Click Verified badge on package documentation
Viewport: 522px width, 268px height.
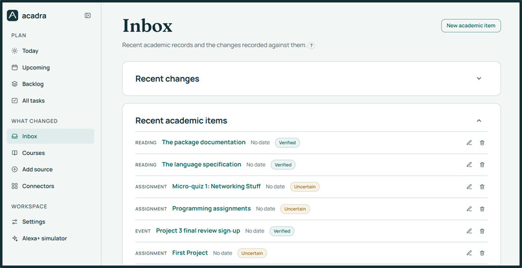coord(288,143)
